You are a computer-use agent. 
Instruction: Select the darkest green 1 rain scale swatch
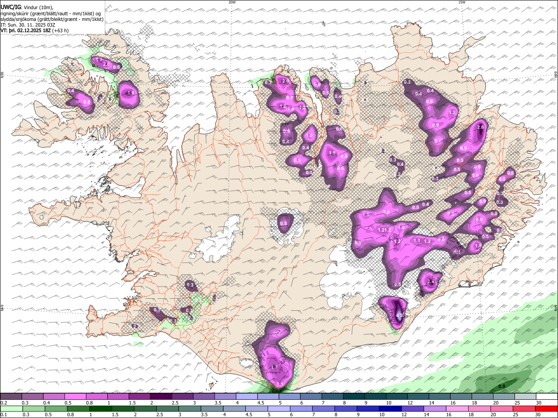[100, 408]
